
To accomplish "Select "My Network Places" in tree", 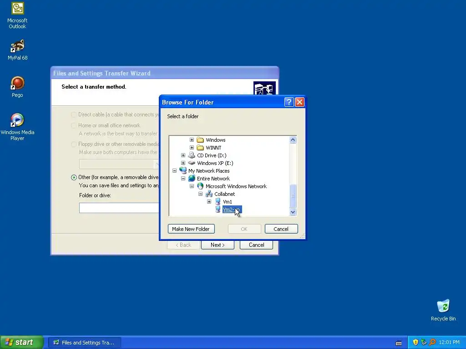I will (209, 171).
